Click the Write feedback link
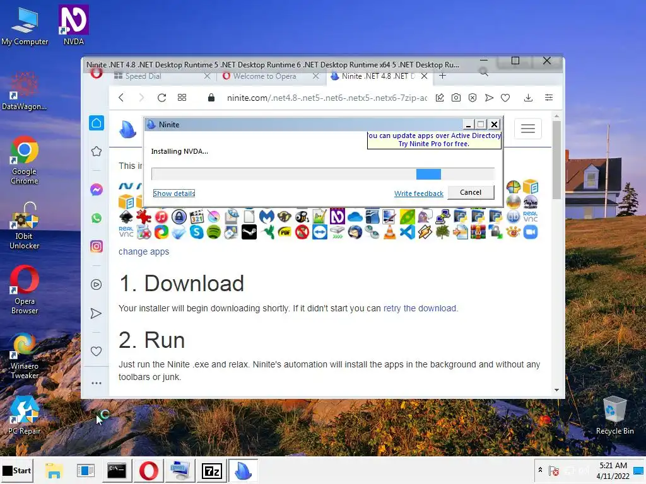646x484 pixels. click(419, 193)
